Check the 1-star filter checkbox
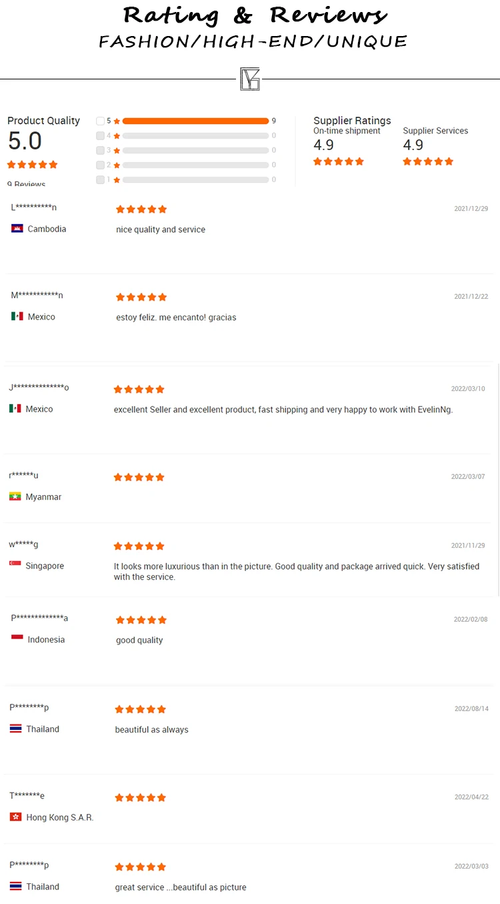The image size is (500, 904). (100, 179)
